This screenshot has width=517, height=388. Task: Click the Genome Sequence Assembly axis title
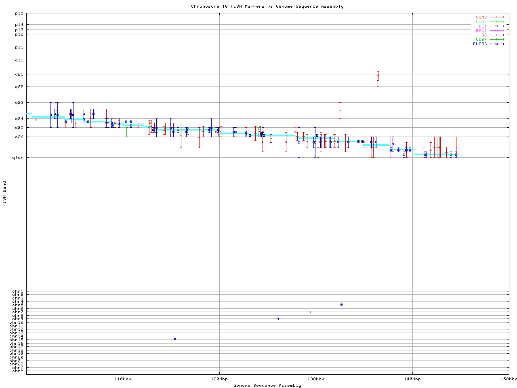[267, 385]
